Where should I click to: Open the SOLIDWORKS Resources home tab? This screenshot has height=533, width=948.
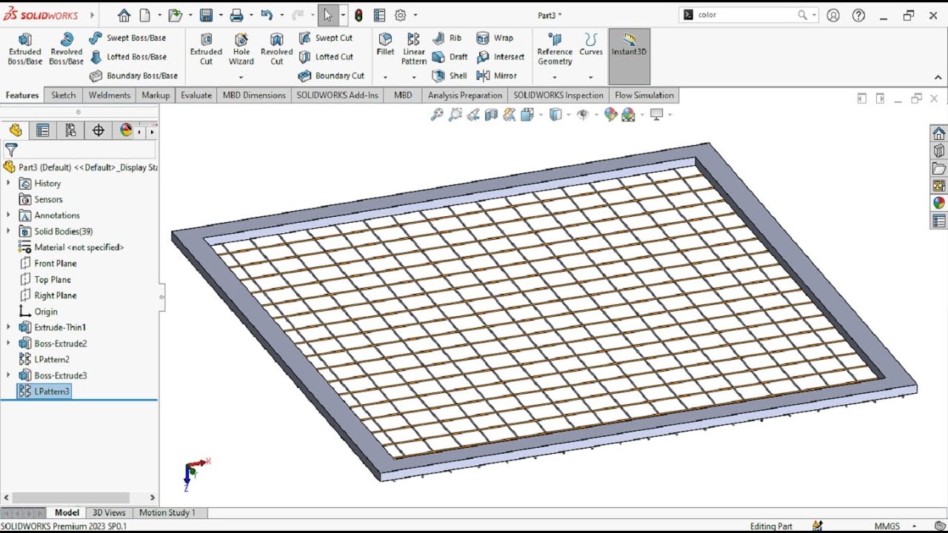point(939,133)
